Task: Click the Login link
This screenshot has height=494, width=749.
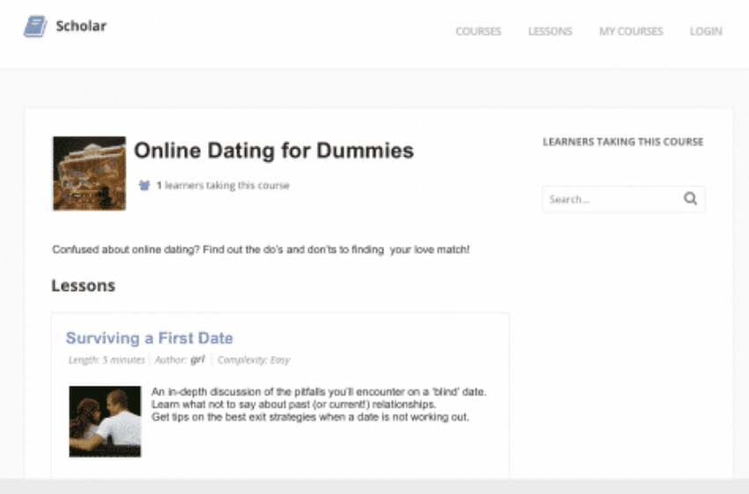Action: pyautogui.click(x=706, y=32)
